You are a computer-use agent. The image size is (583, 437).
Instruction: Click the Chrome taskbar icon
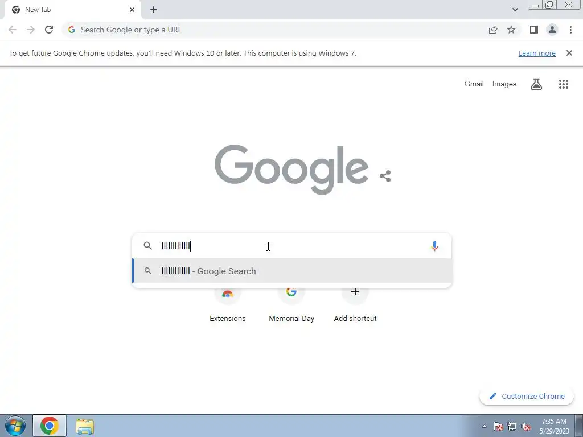(x=50, y=426)
